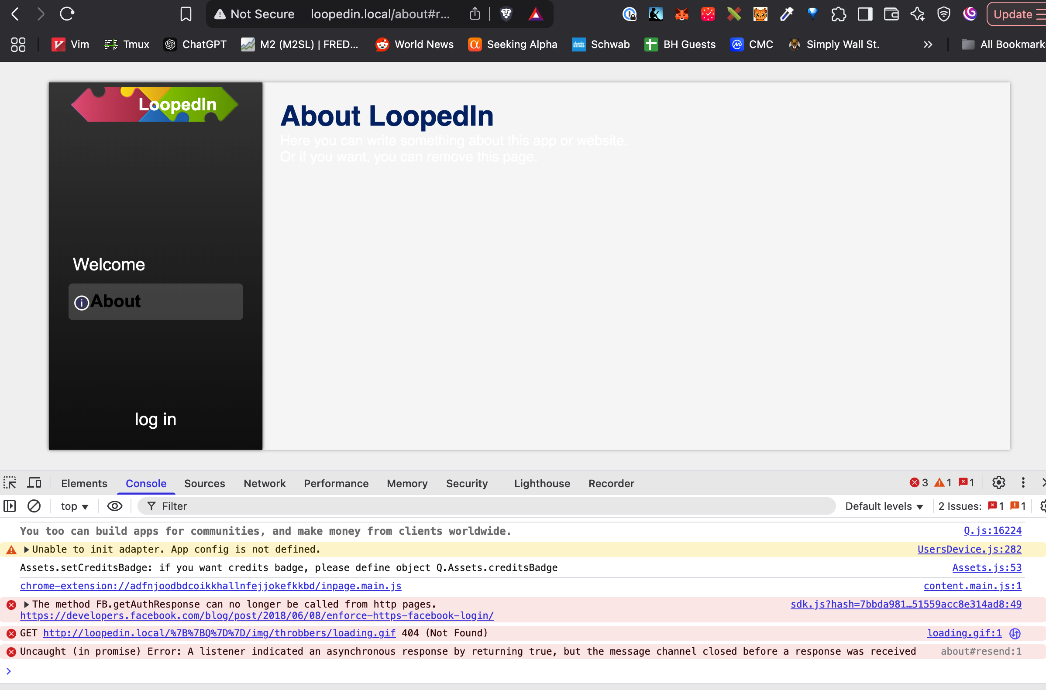This screenshot has height=690, width=1046.
Task: Open the loading.gif 404 URL link
Action: 219,633
